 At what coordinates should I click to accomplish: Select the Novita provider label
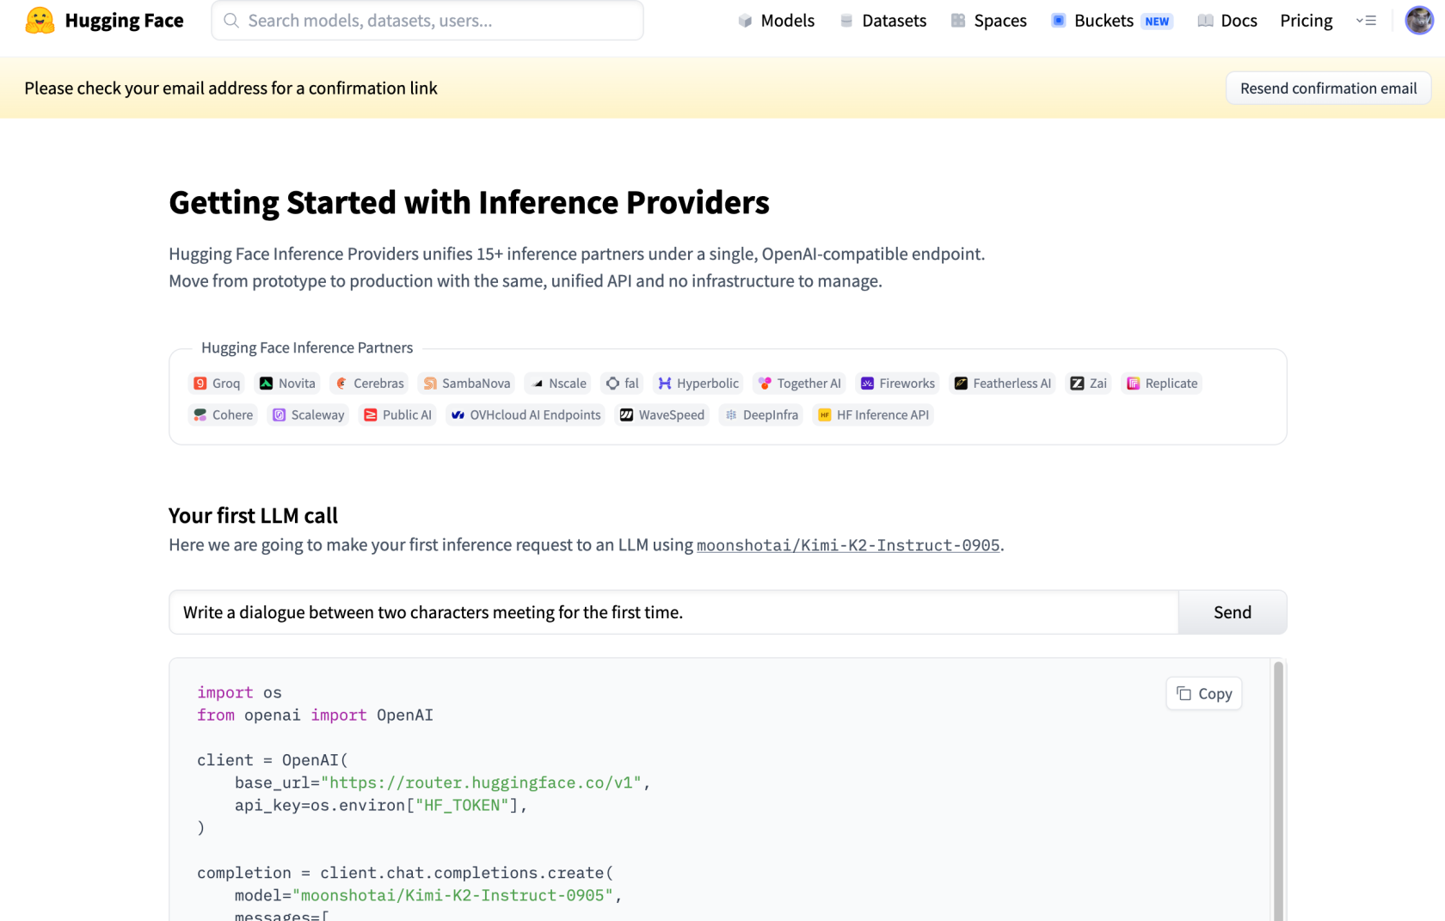pos(297,384)
